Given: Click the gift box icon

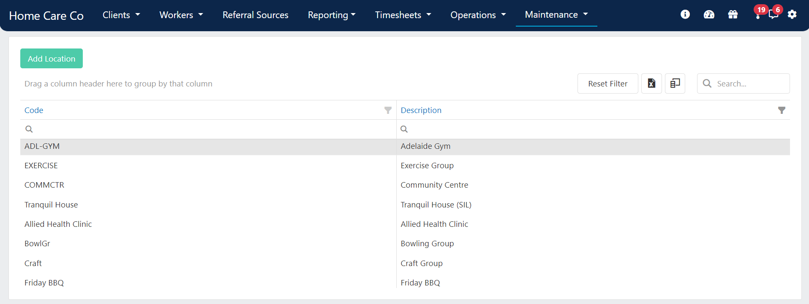Looking at the screenshot, I should point(733,14).
